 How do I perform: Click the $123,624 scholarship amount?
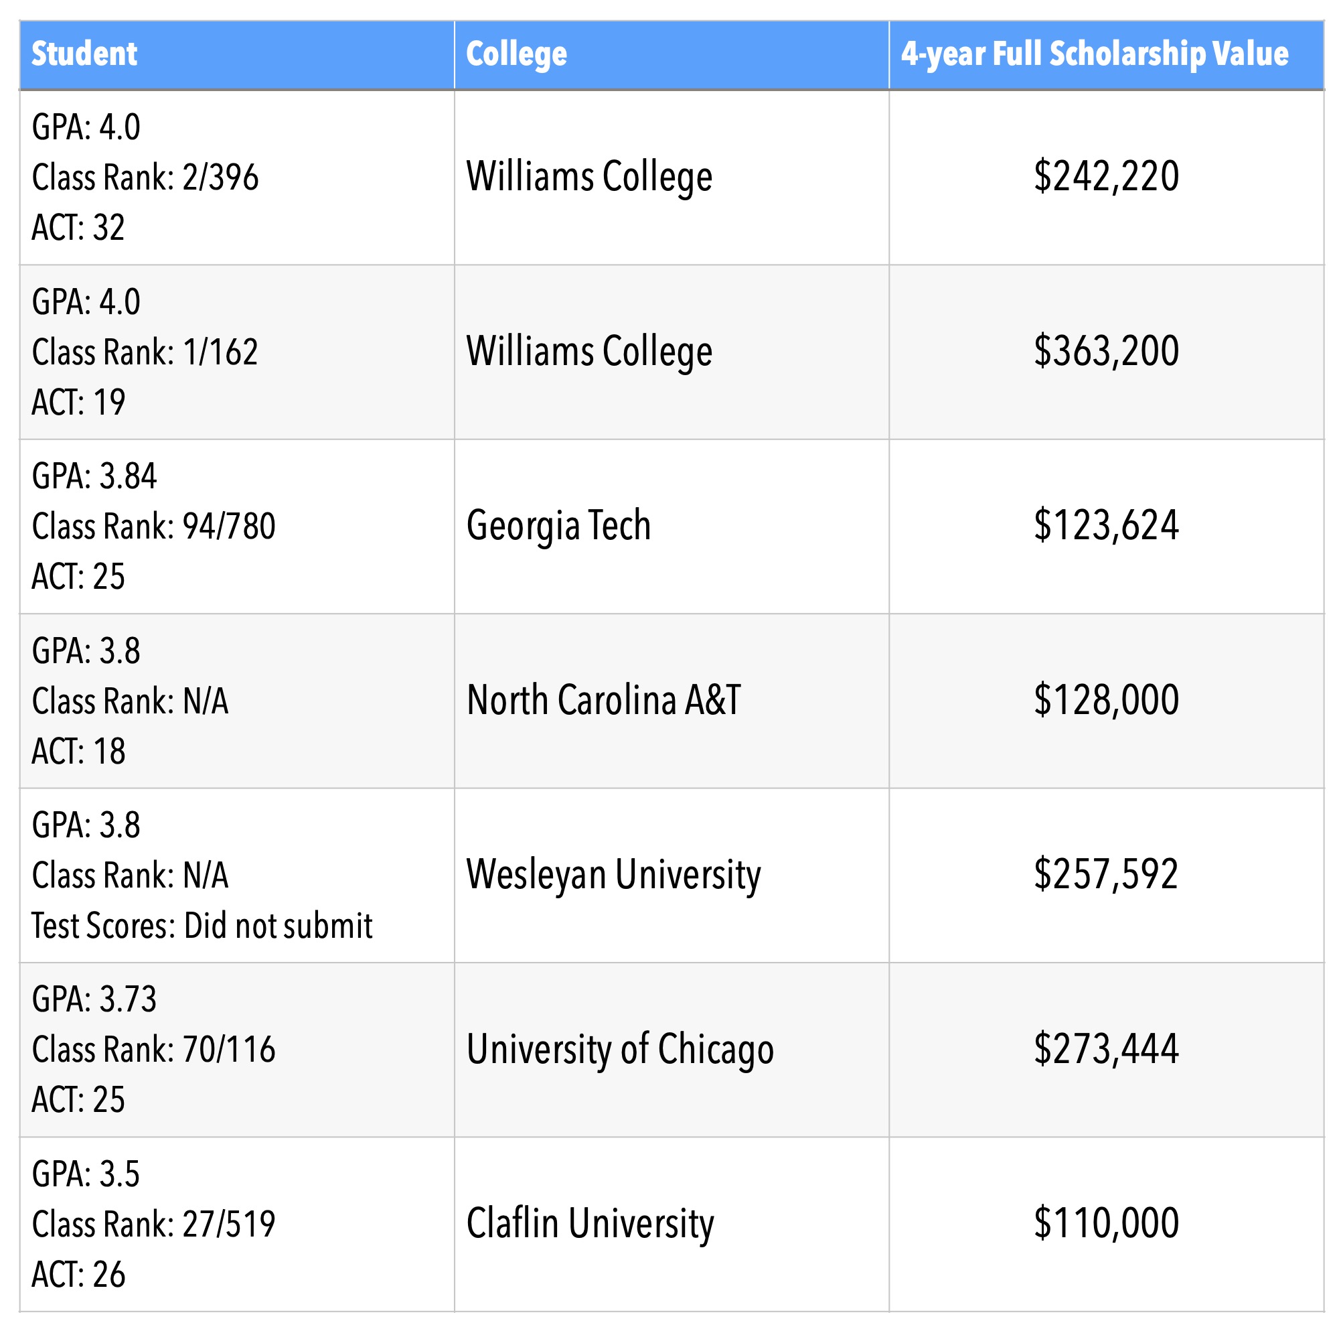(x=1106, y=526)
